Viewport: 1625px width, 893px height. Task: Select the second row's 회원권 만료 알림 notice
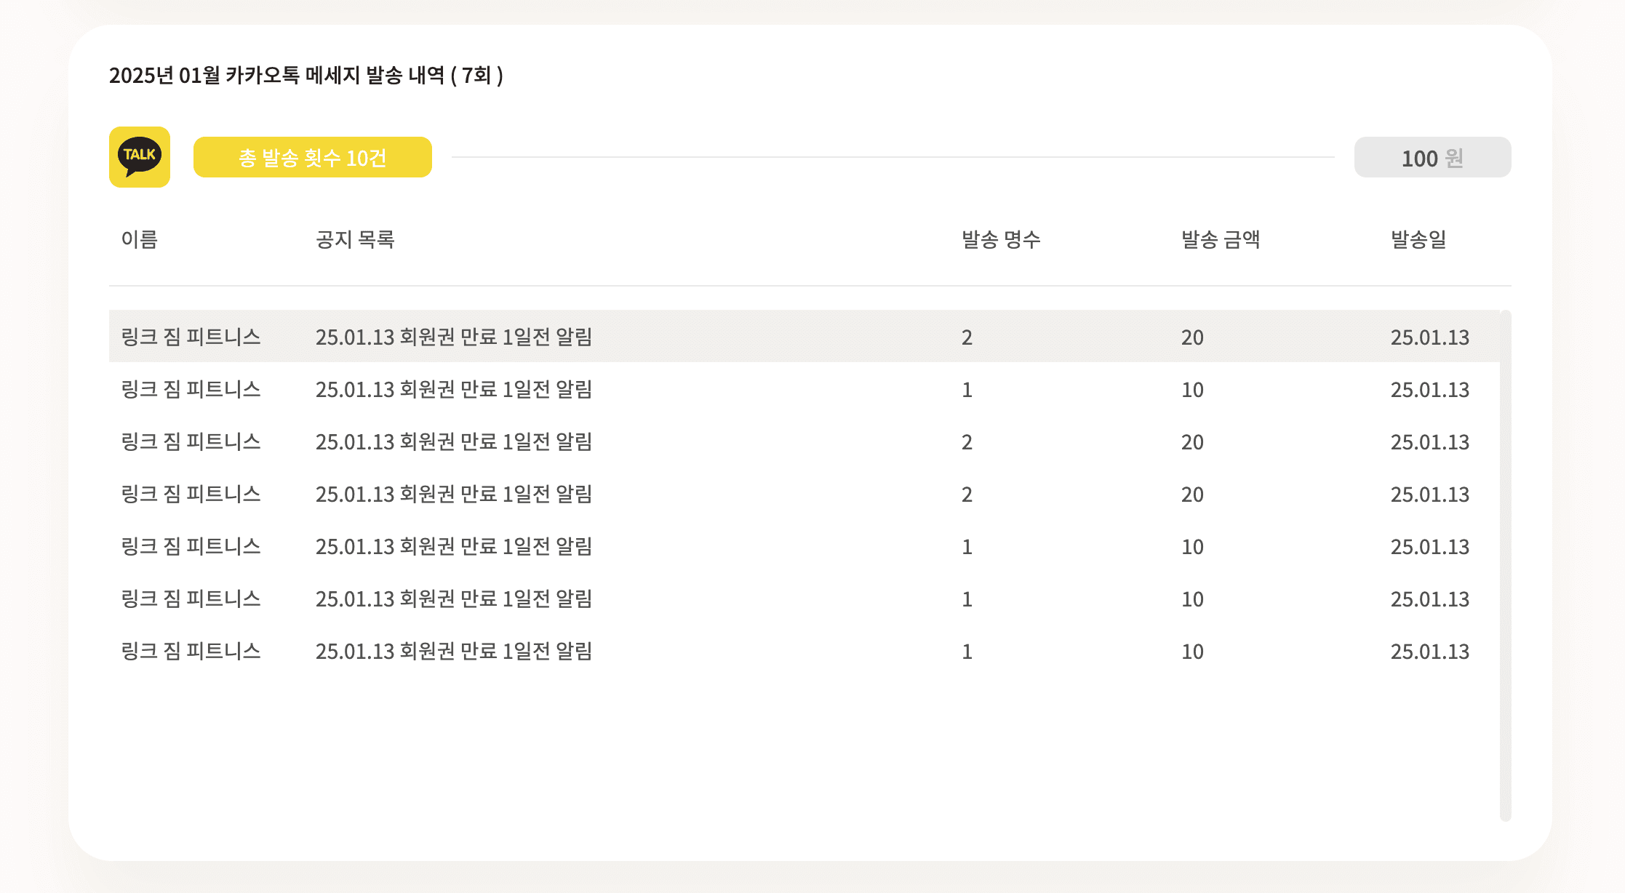[454, 389]
